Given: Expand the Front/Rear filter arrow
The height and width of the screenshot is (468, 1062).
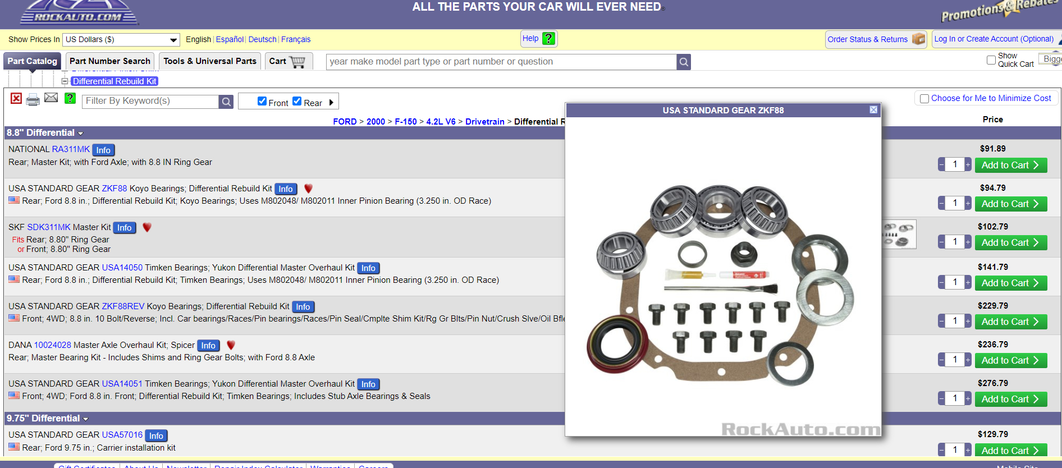Looking at the screenshot, I should pyautogui.click(x=331, y=103).
